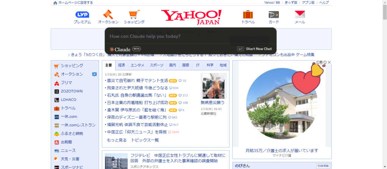Select the 主要 news tab

point(108,65)
